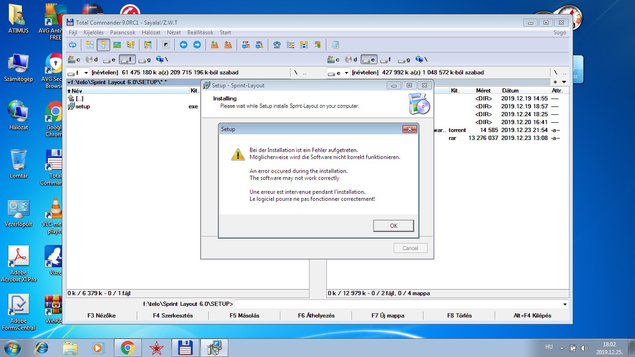
Task: Open the URL new FTP connection icon
Action: pyautogui.click(x=259, y=45)
